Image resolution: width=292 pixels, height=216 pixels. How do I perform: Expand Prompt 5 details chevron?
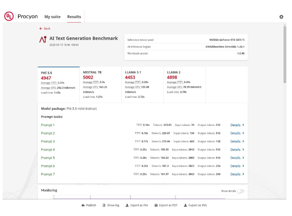(243, 158)
